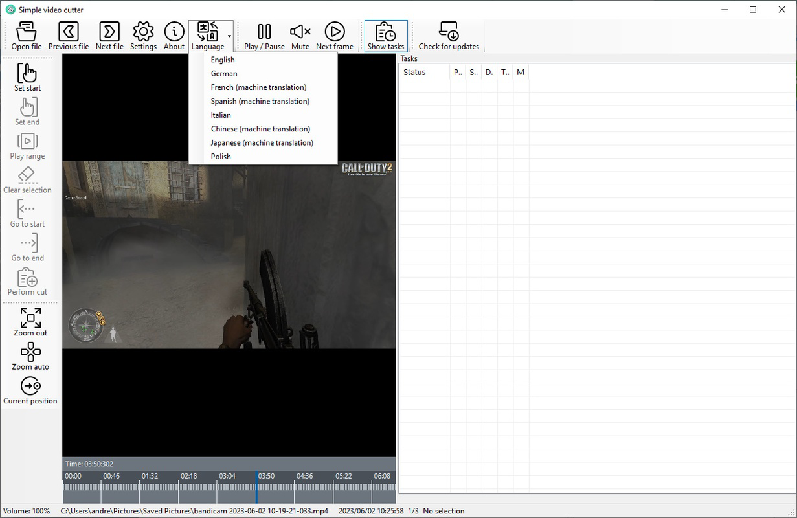Click Set start in sidebar
The height and width of the screenshot is (518, 797).
point(28,77)
